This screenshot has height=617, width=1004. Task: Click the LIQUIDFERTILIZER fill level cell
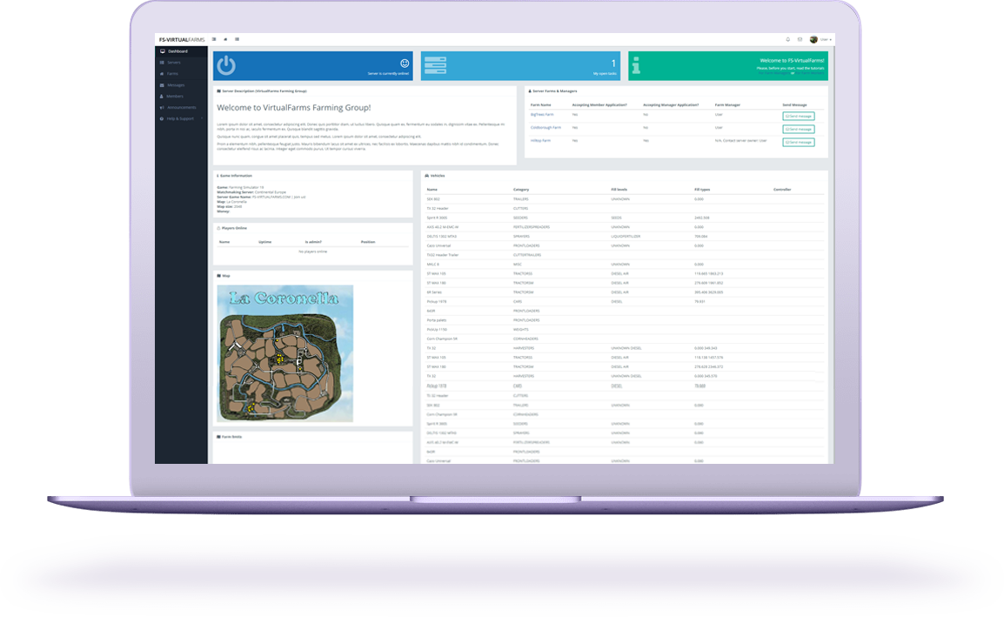coord(626,237)
